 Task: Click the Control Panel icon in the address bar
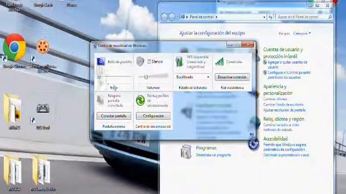[x=182, y=17]
